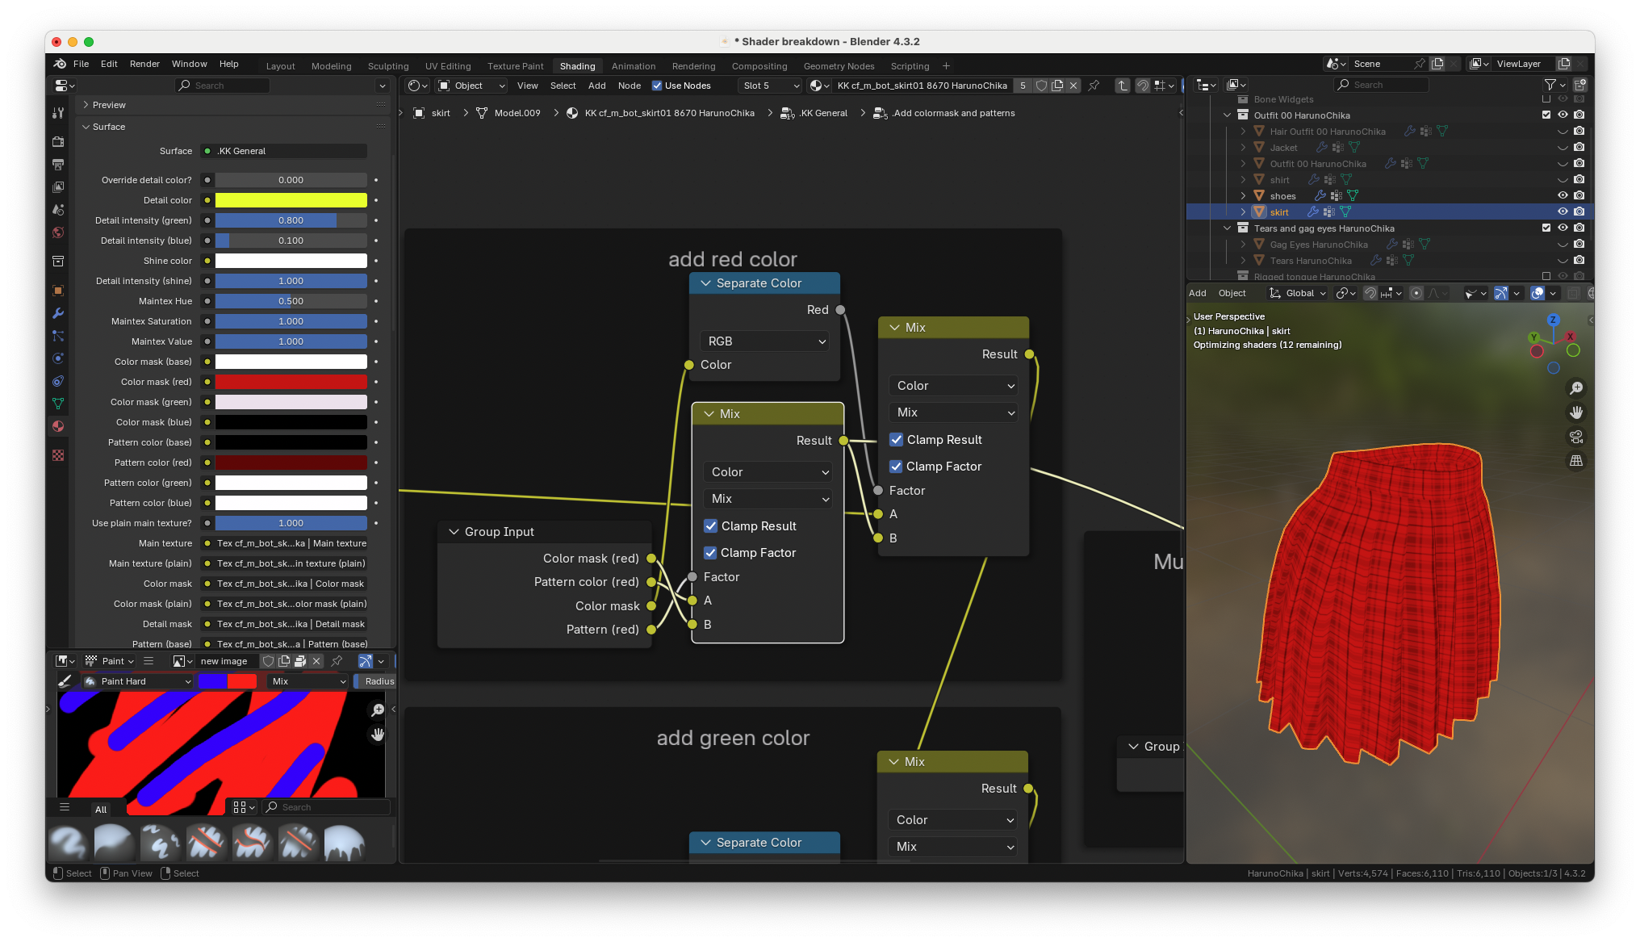1640x942 pixels.
Task: Switch to the Texture Paint workspace tab
Action: point(515,66)
